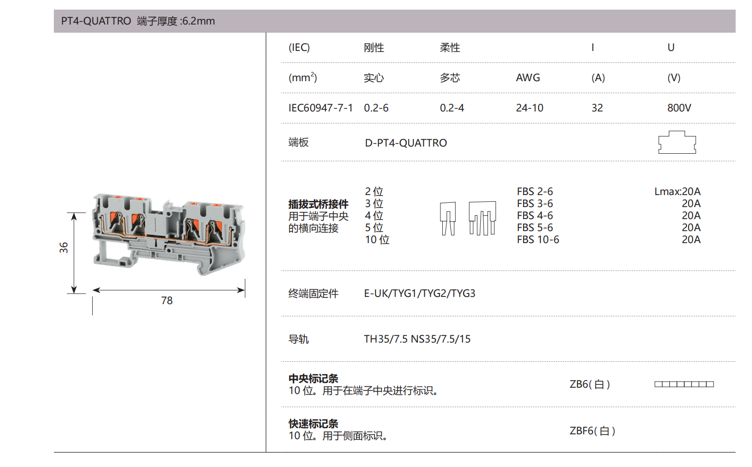Screen dimensions: 752x467
Task: Expand the 插拔式桥接件 section
Action: click(x=318, y=205)
